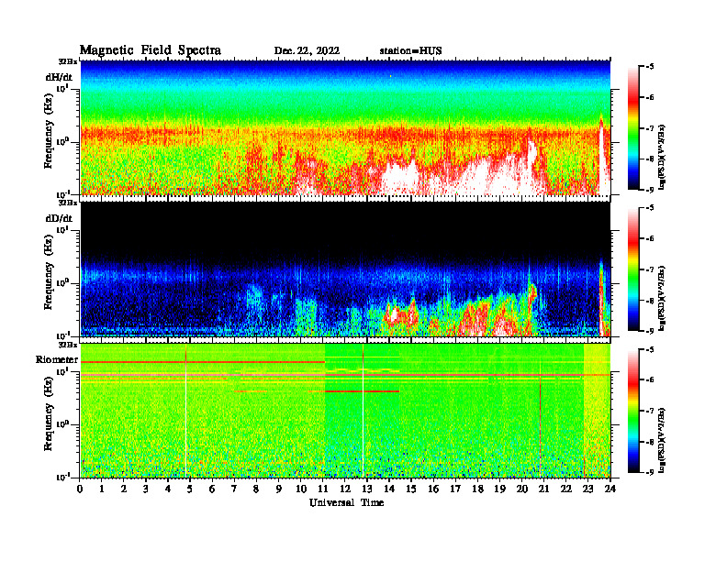Click the "dH/dt" panel label
Screen dimensions: 727x561
(x=59, y=77)
